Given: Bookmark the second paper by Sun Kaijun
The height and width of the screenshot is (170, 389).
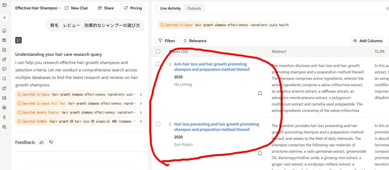Looking at the screenshot, I should 260,153.
